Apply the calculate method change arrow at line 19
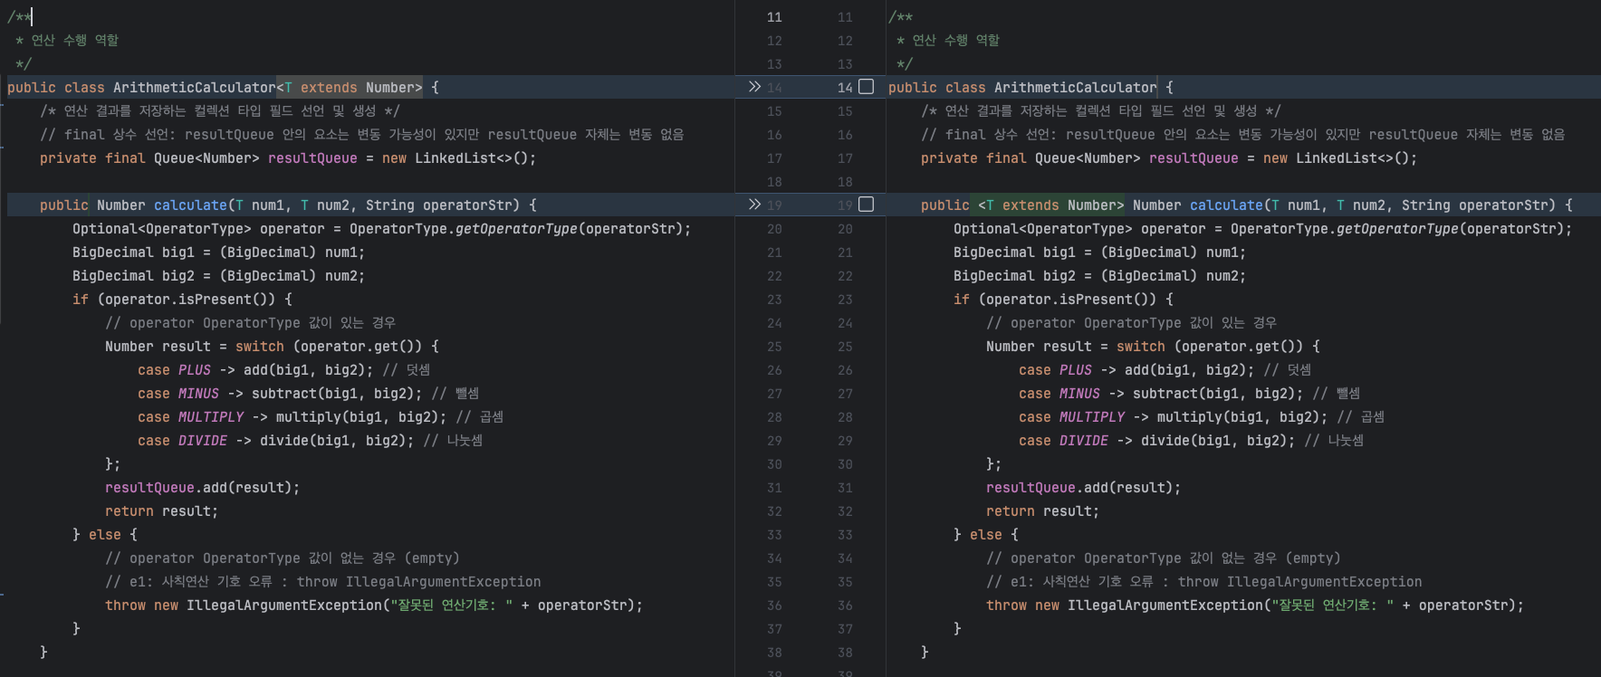This screenshot has height=677, width=1601. point(754,205)
